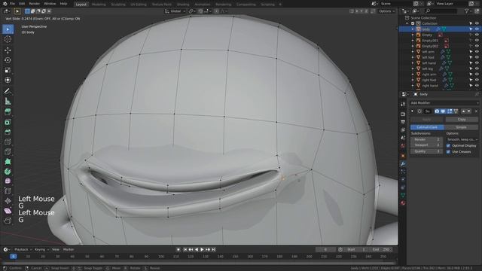Image resolution: width=482 pixels, height=271 pixels.
Task: Open the viewport Options dropdown
Action: [386, 11]
